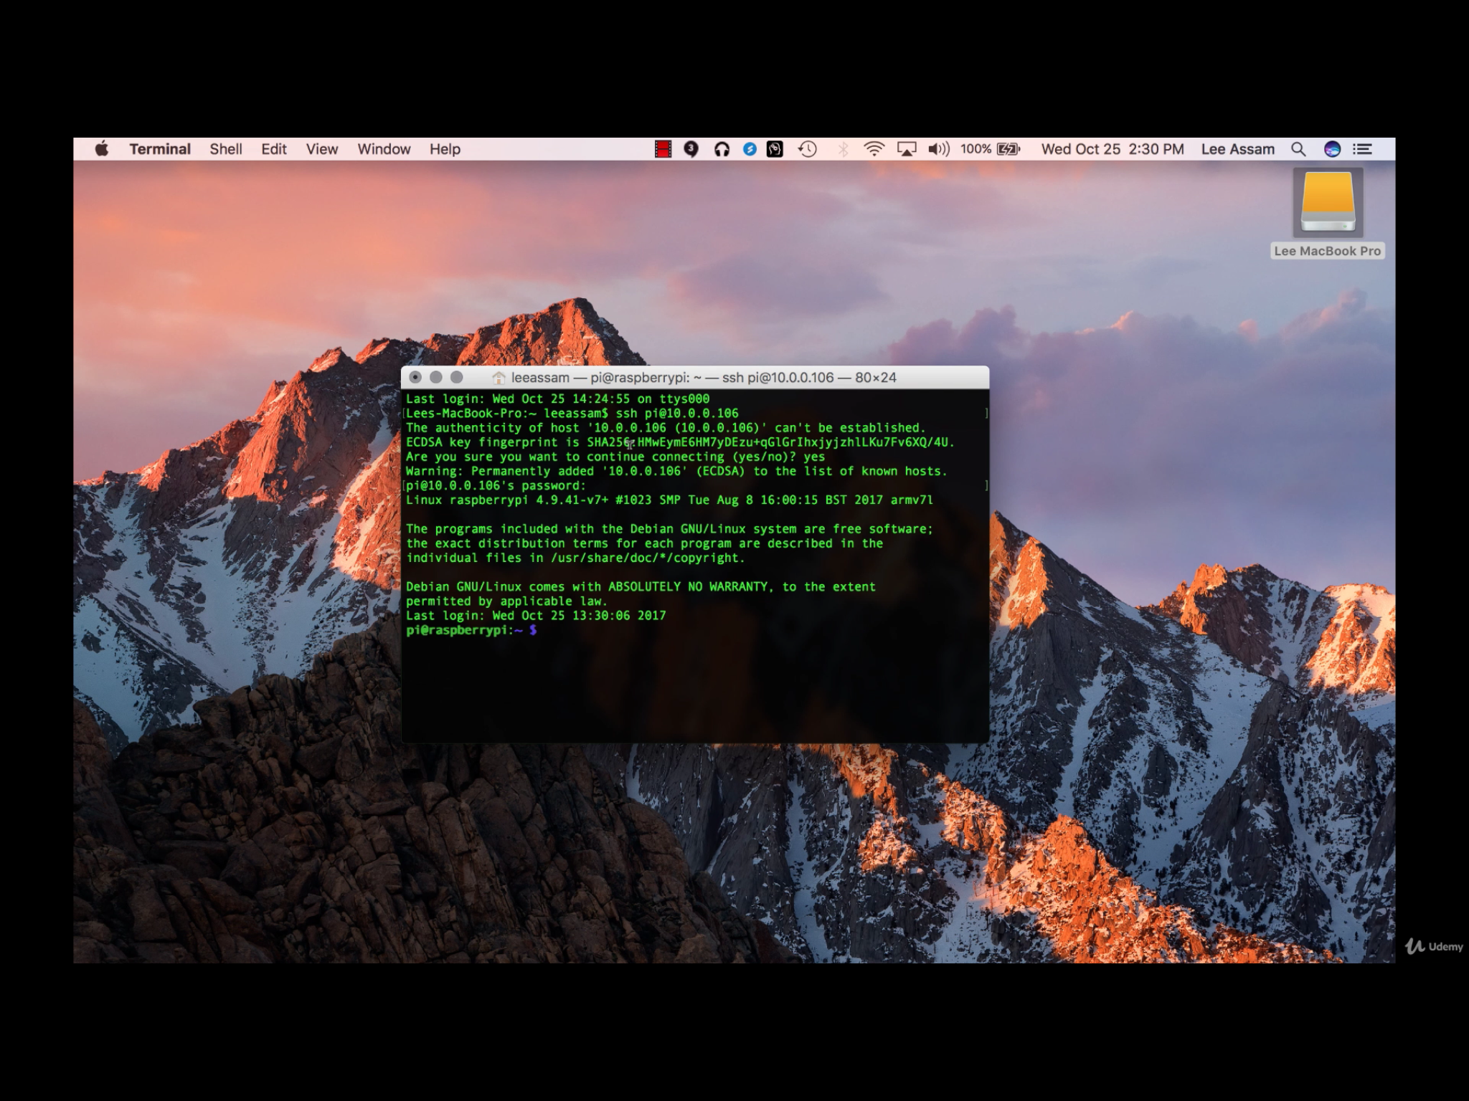
Task: Click the 100% battery percentage text
Action: point(976,149)
